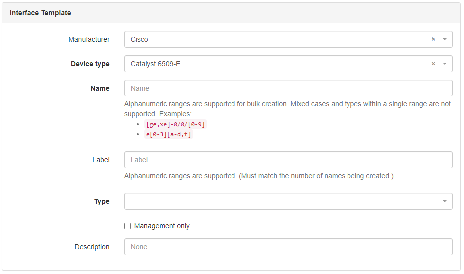Click the Manufacturer field label

[89, 39]
